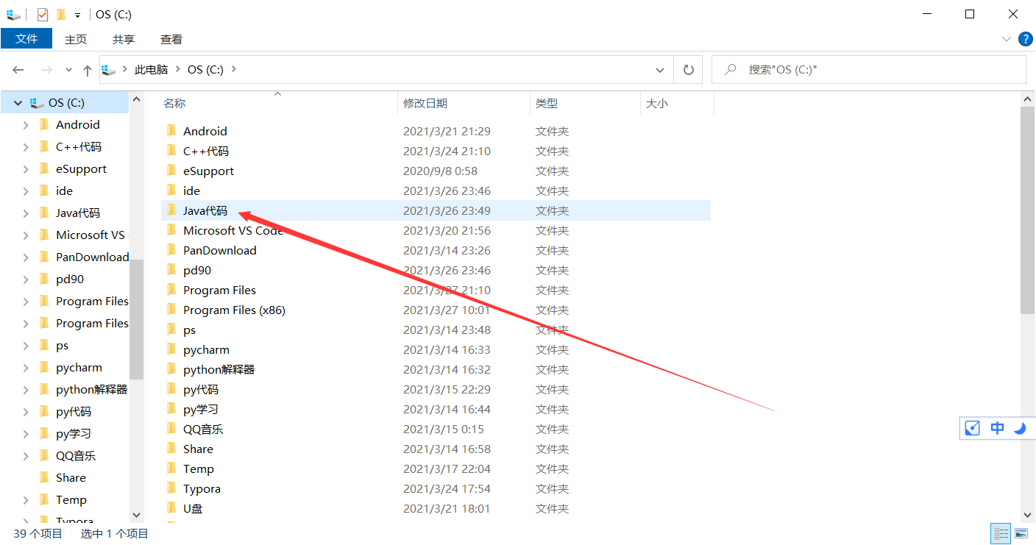This screenshot has width=1036, height=545.
Task: Open the 文件 menu
Action: click(26, 39)
